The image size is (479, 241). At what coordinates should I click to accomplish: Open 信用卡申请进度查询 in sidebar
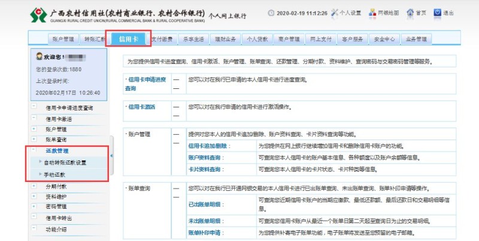tap(69, 108)
